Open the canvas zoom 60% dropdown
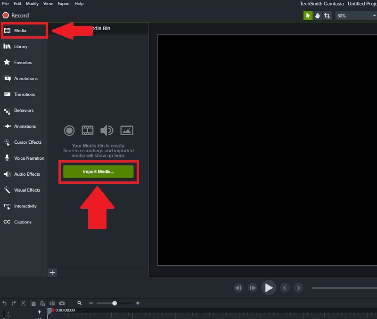This screenshot has height=319, width=377. [x=356, y=16]
